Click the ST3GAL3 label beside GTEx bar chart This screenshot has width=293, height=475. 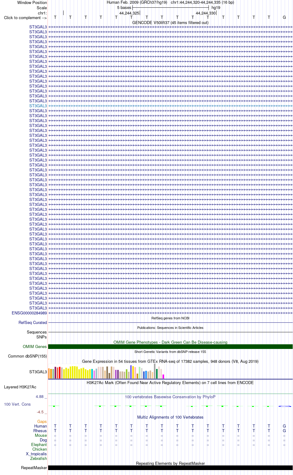[x=38, y=372]
